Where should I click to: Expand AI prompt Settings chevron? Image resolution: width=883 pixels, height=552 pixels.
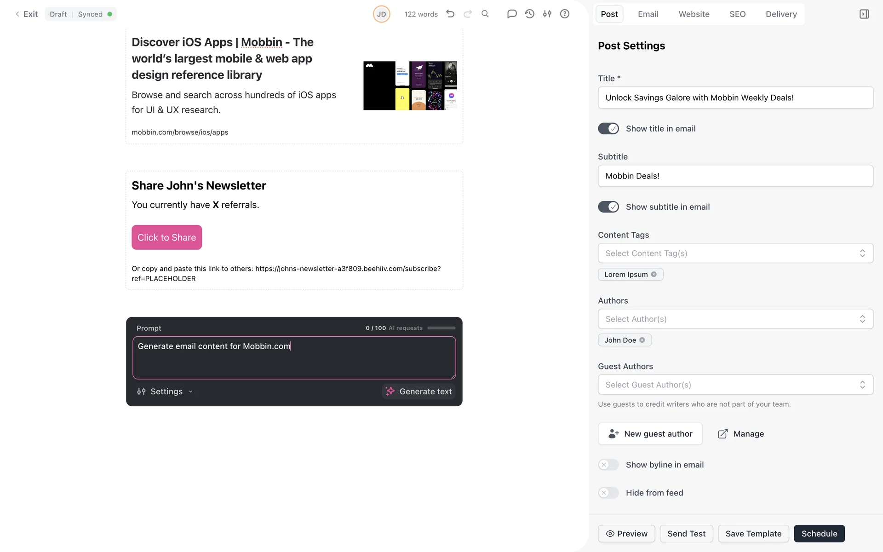[x=190, y=391]
